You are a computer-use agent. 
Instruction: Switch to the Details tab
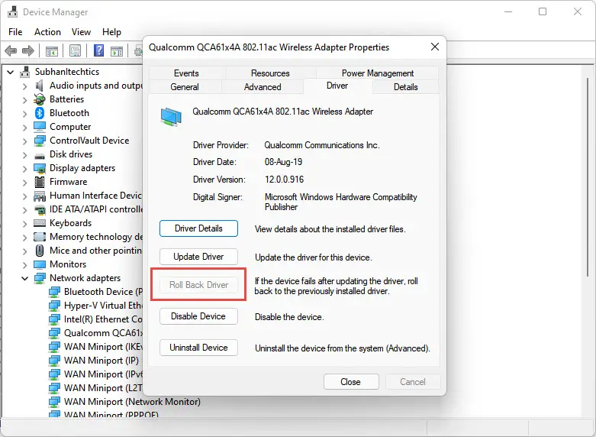click(405, 87)
